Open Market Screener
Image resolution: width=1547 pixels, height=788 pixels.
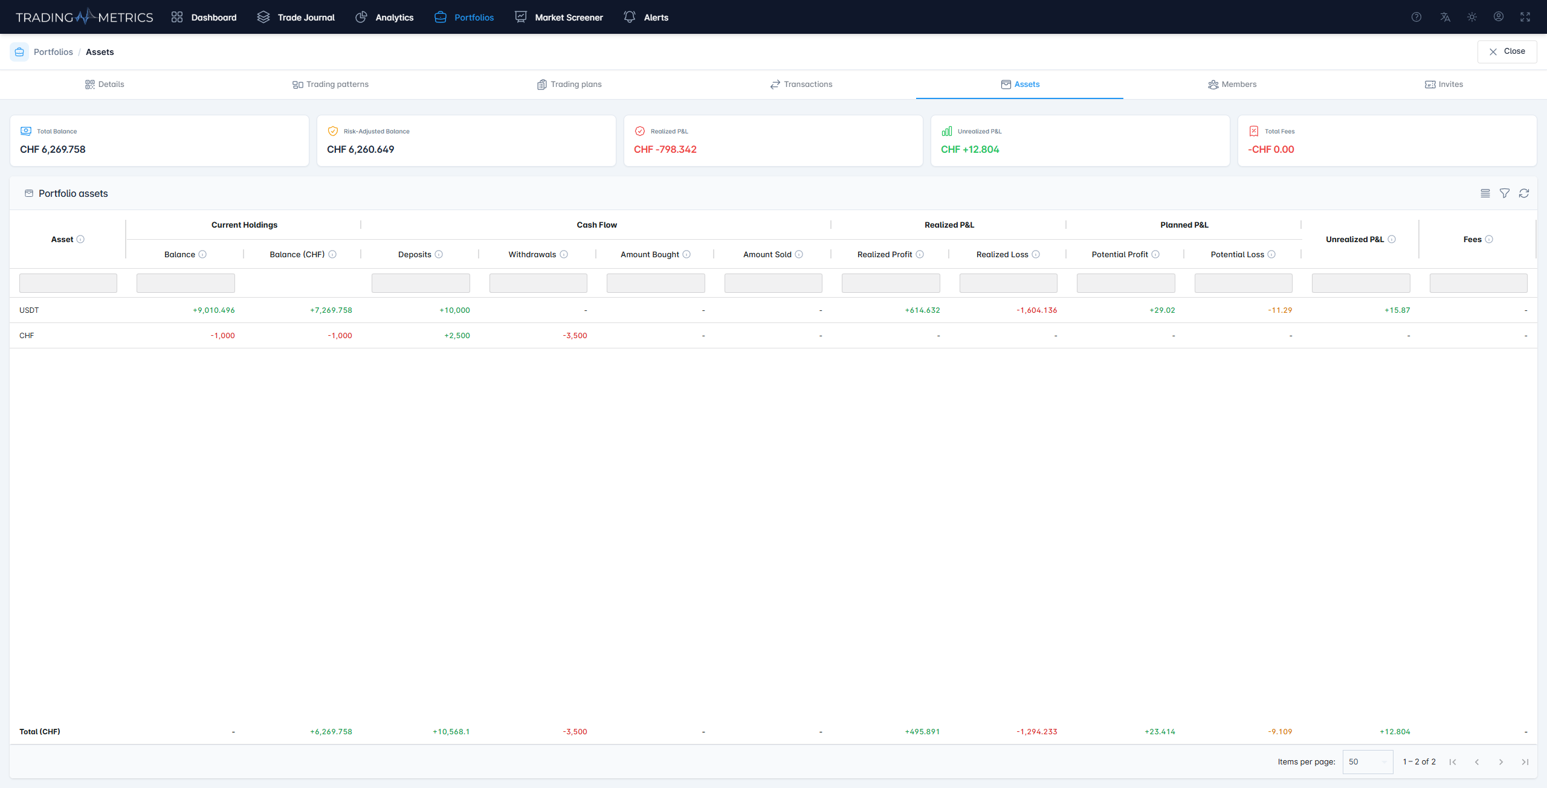pos(559,17)
